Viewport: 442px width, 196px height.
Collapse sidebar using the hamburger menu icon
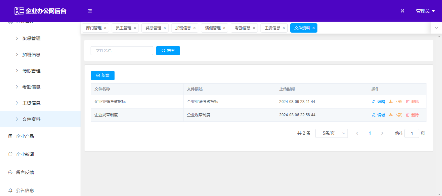pos(90,11)
